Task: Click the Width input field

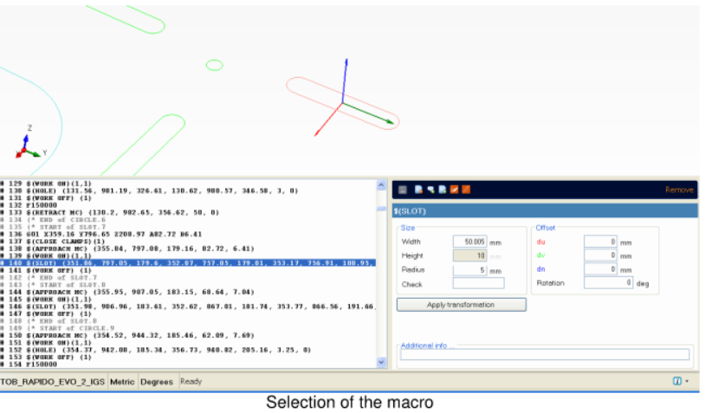Action: [x=470, y=242]
